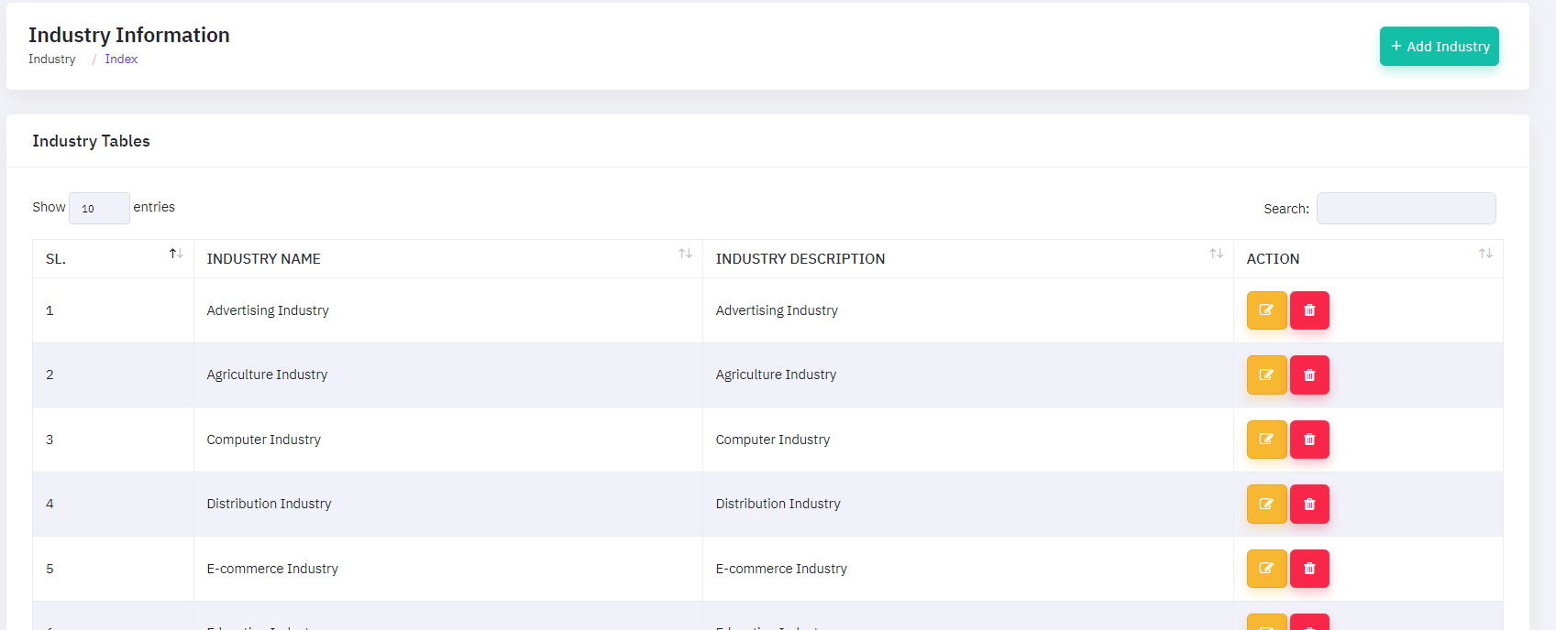Sort table by SL. column
This screenshot has width=1556, height=630.
176,254
